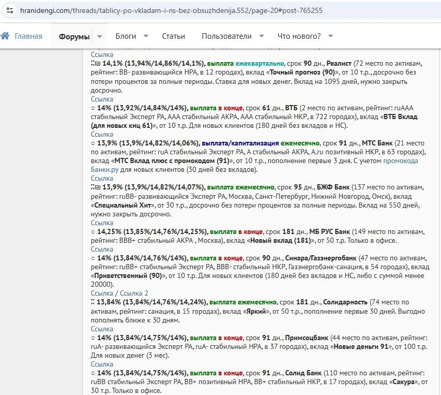
Task: Expand the Что нового? dropdown arrow
Action: point(331,36)
